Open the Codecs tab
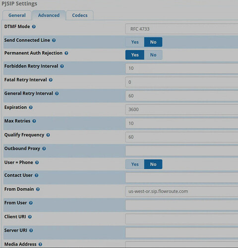The image size is (238, 248). 80,15
